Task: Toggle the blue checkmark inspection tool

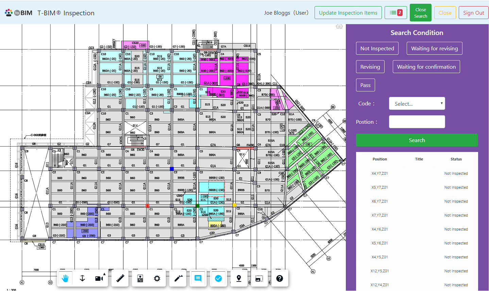Action: coord(218,278)
